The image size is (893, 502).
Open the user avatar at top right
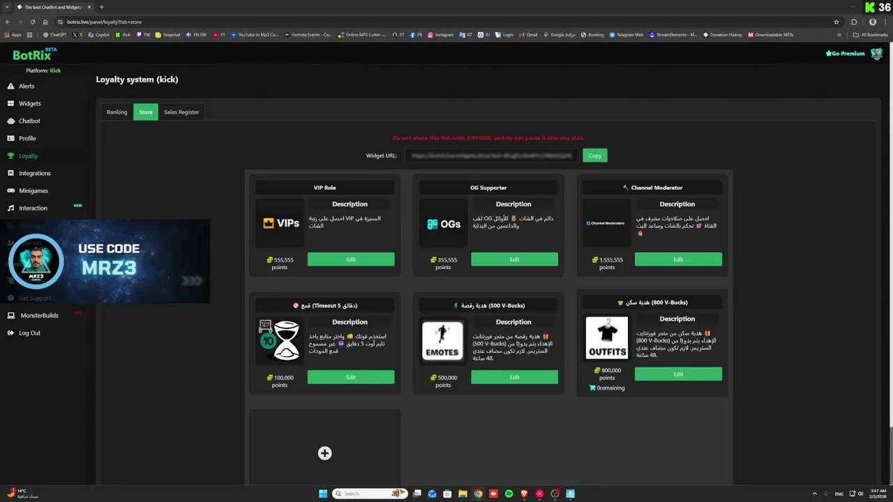click(x=876, y=54)
